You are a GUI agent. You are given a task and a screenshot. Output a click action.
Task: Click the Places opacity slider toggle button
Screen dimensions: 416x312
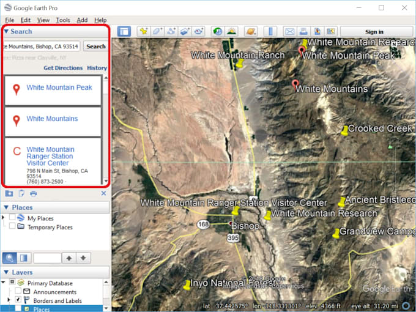point(24,258)
